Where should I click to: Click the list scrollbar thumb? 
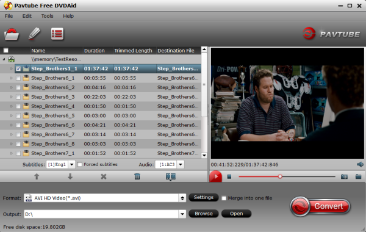point(204,84)
